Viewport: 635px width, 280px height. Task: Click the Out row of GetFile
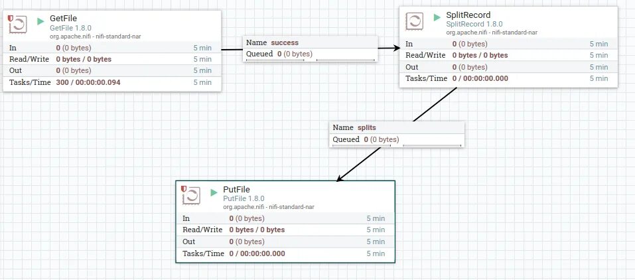(112, 70)
